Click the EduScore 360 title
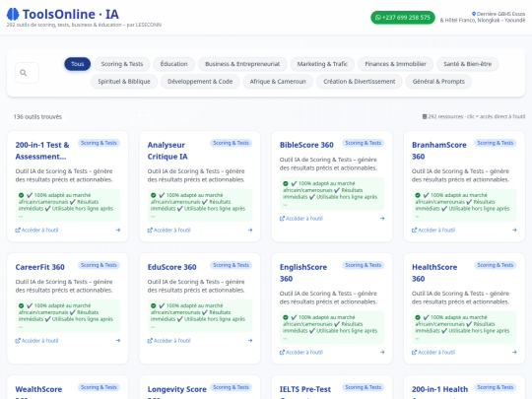The width and height of the screenshot is (532, 399). pyautogui.click(x=171, y=267)
